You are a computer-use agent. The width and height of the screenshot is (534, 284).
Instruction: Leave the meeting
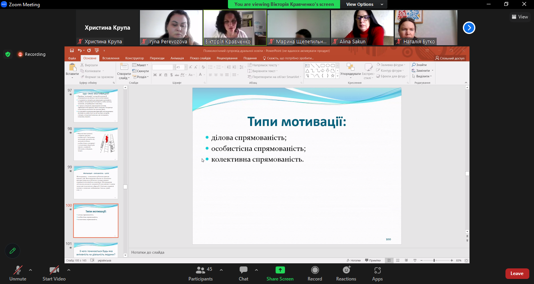click(517, 273)
